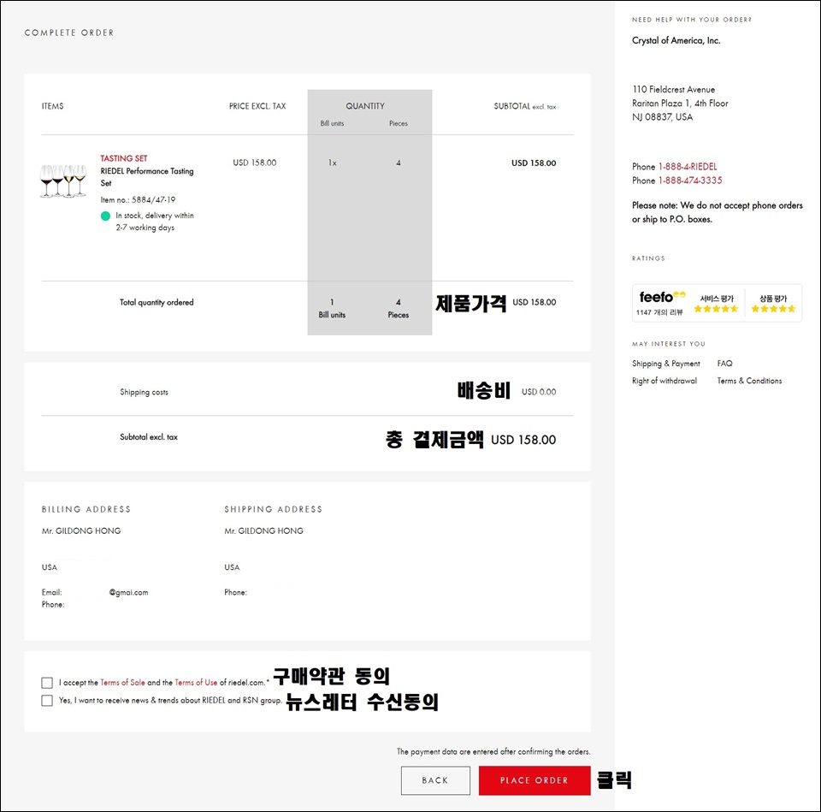The width and height of the screenshot is (821, 812).
Task: Check the Terms of Sale acceptance checkbox
Action: [x=47, y=683]
